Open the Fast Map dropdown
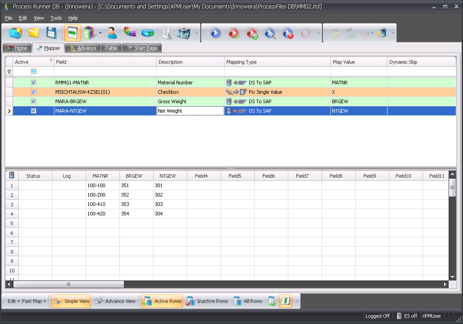Screen dimensions: 463x324 click(x=34, y=301)
